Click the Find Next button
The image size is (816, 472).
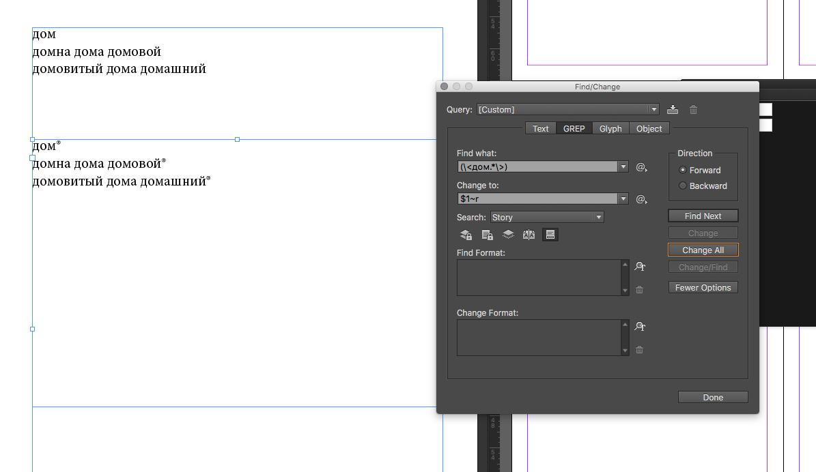click(703, 216)
